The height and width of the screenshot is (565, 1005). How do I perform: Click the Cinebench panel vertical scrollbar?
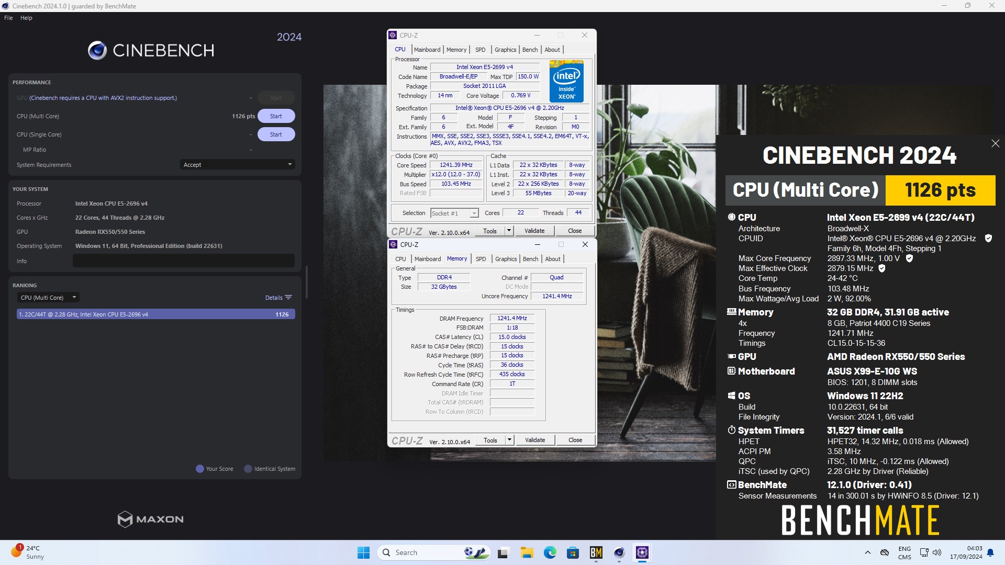tap(306, 282)
